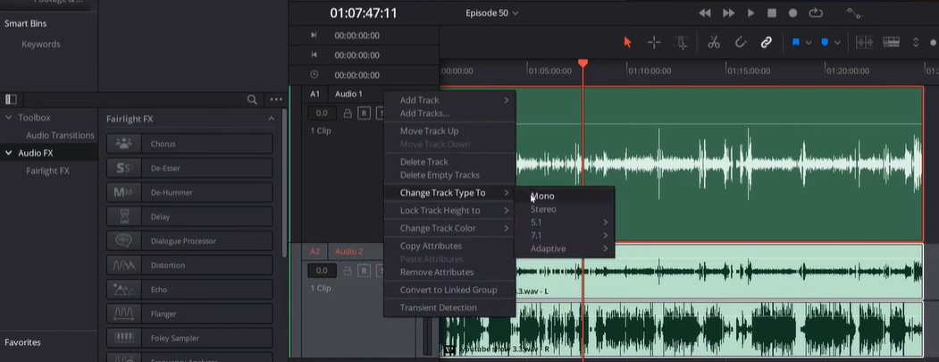Lock the Audio 2 track
The image size is (939, 362).
[348, 270]
